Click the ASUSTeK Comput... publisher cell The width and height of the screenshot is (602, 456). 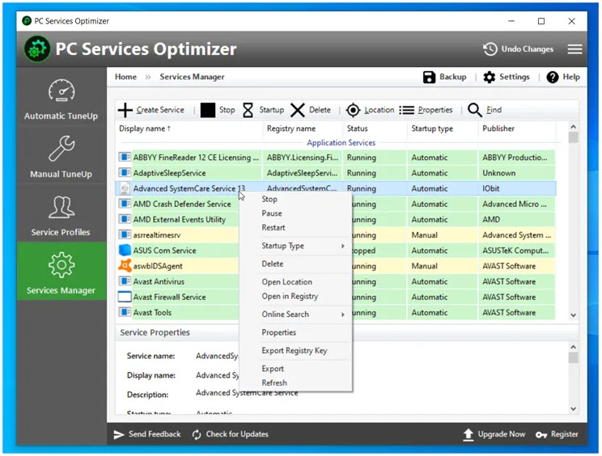click(515, 251)
